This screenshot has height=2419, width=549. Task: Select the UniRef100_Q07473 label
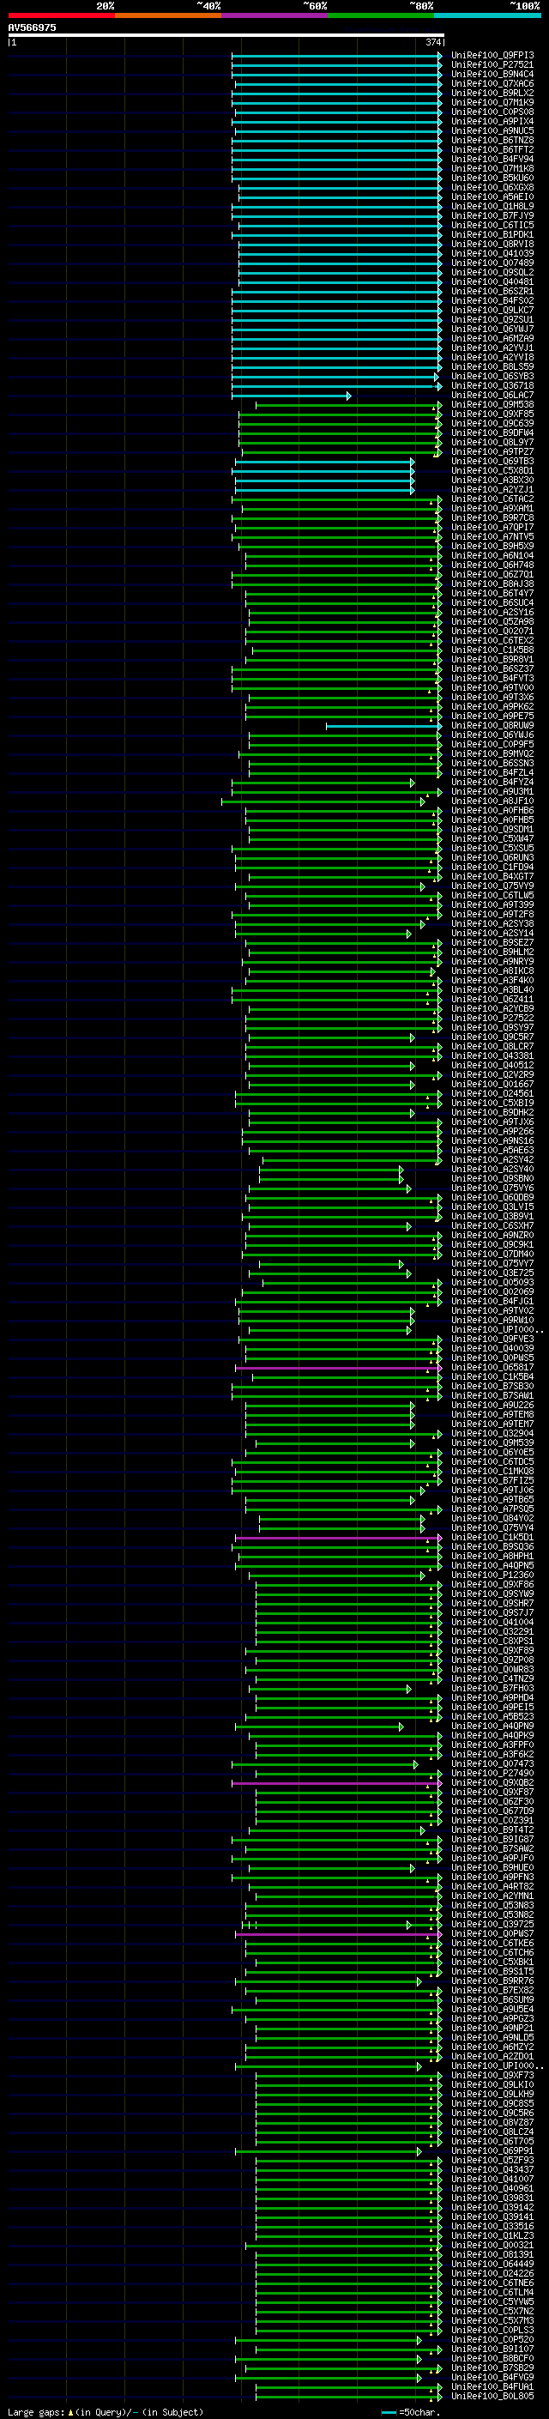click(492, 1763)
